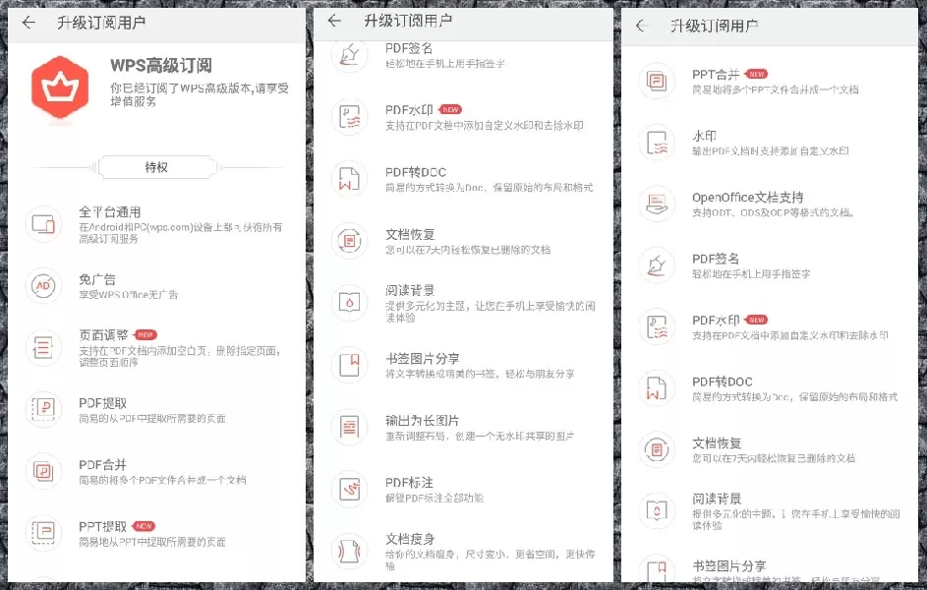The width and height of the screenshot is (927, 590).
Task: Tap NEW badge next to PPT合并
Action: point(757,74)
